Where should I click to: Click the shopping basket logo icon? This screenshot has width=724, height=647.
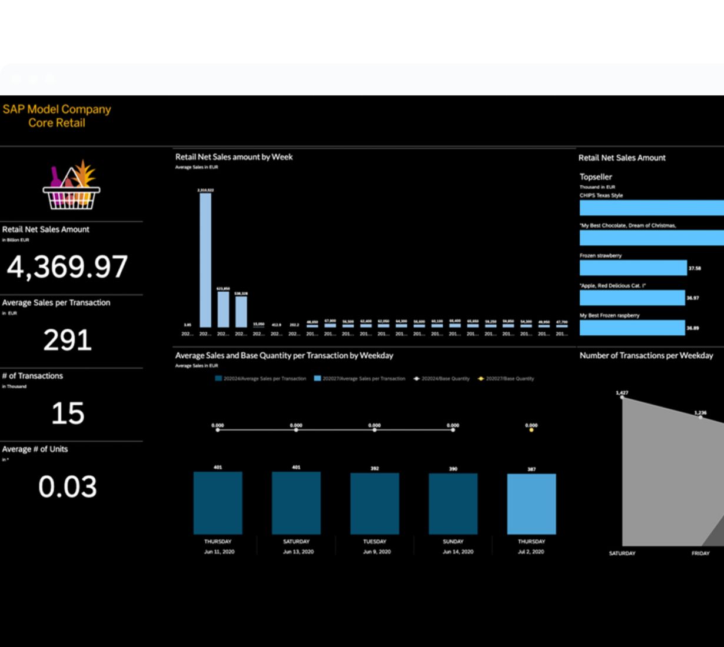pos(71,185)
